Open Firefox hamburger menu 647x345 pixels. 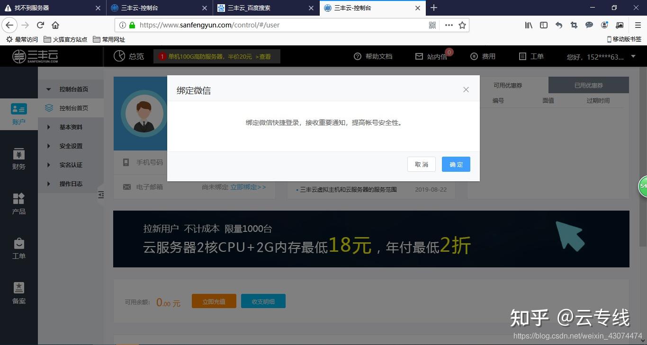(638, 25)
